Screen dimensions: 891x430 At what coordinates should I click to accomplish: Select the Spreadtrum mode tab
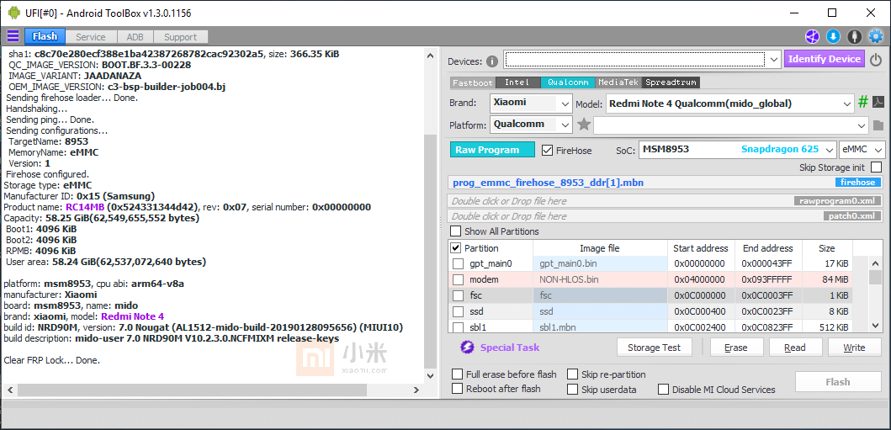(671, 82)
